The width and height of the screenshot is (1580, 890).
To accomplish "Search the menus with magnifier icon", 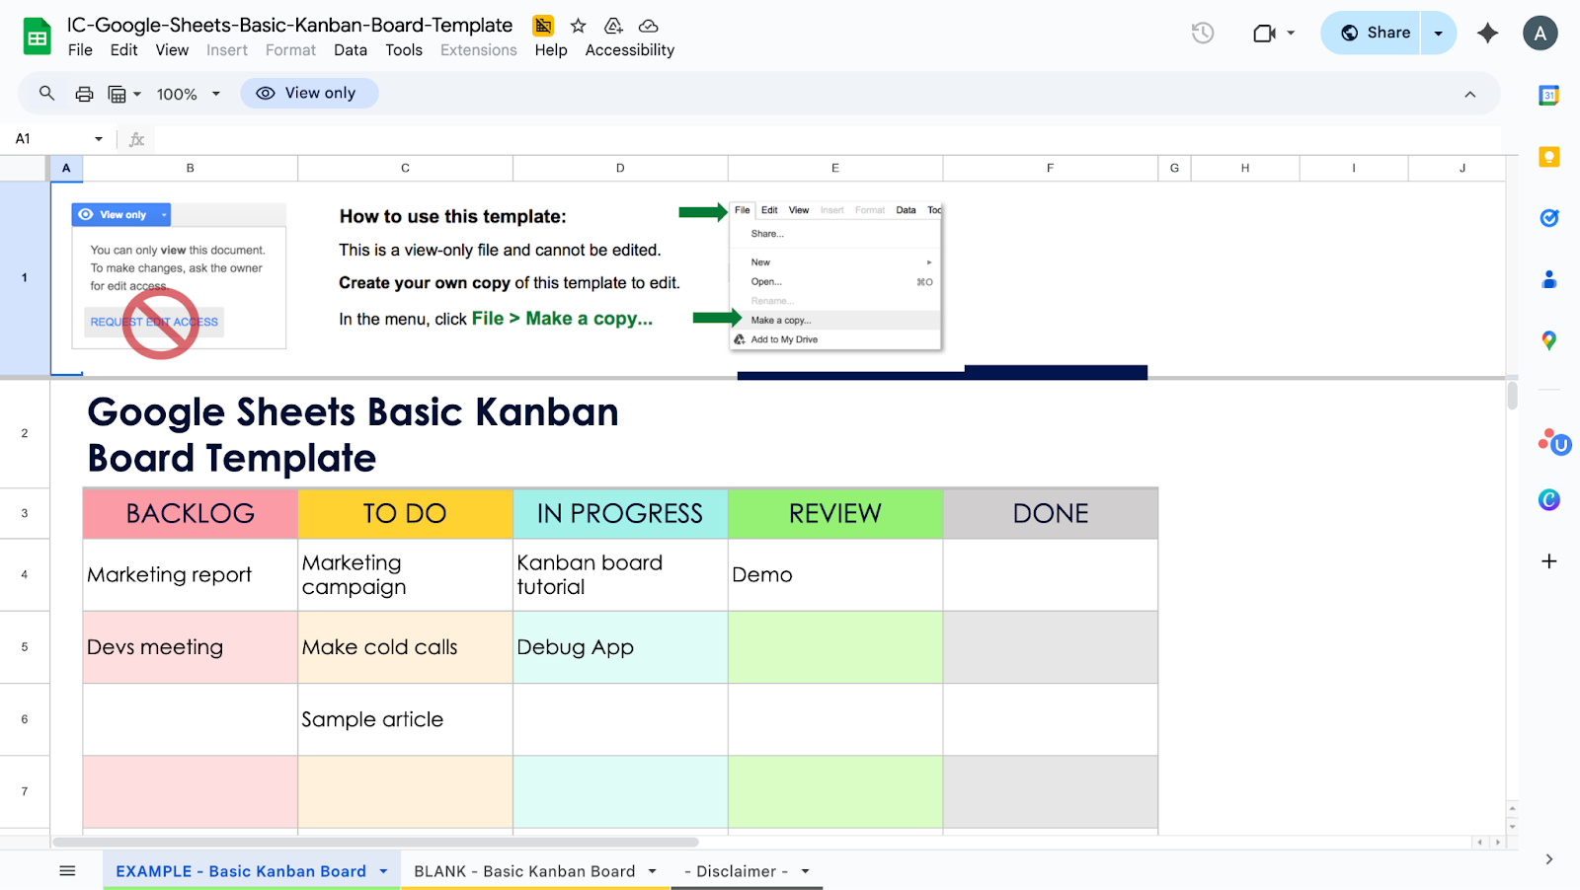I will 46,94.
